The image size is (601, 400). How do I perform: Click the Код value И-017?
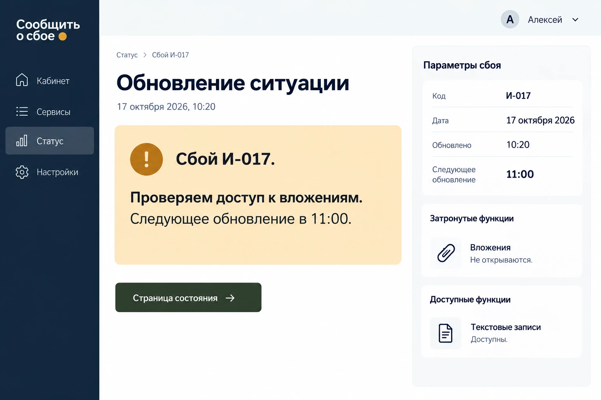518,96
